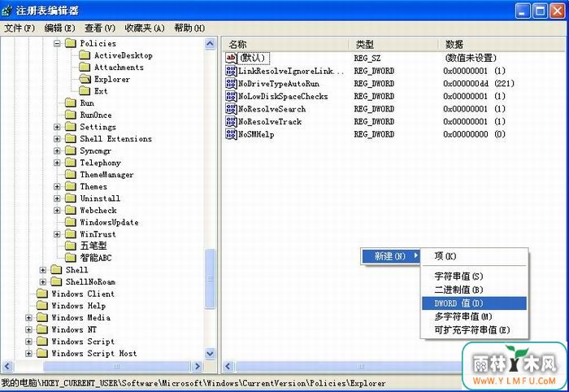Image resolution: width=569 pixels, height=392 pixels.
Task: Open the 帮助(H) menu
Action: coord(189,28)
